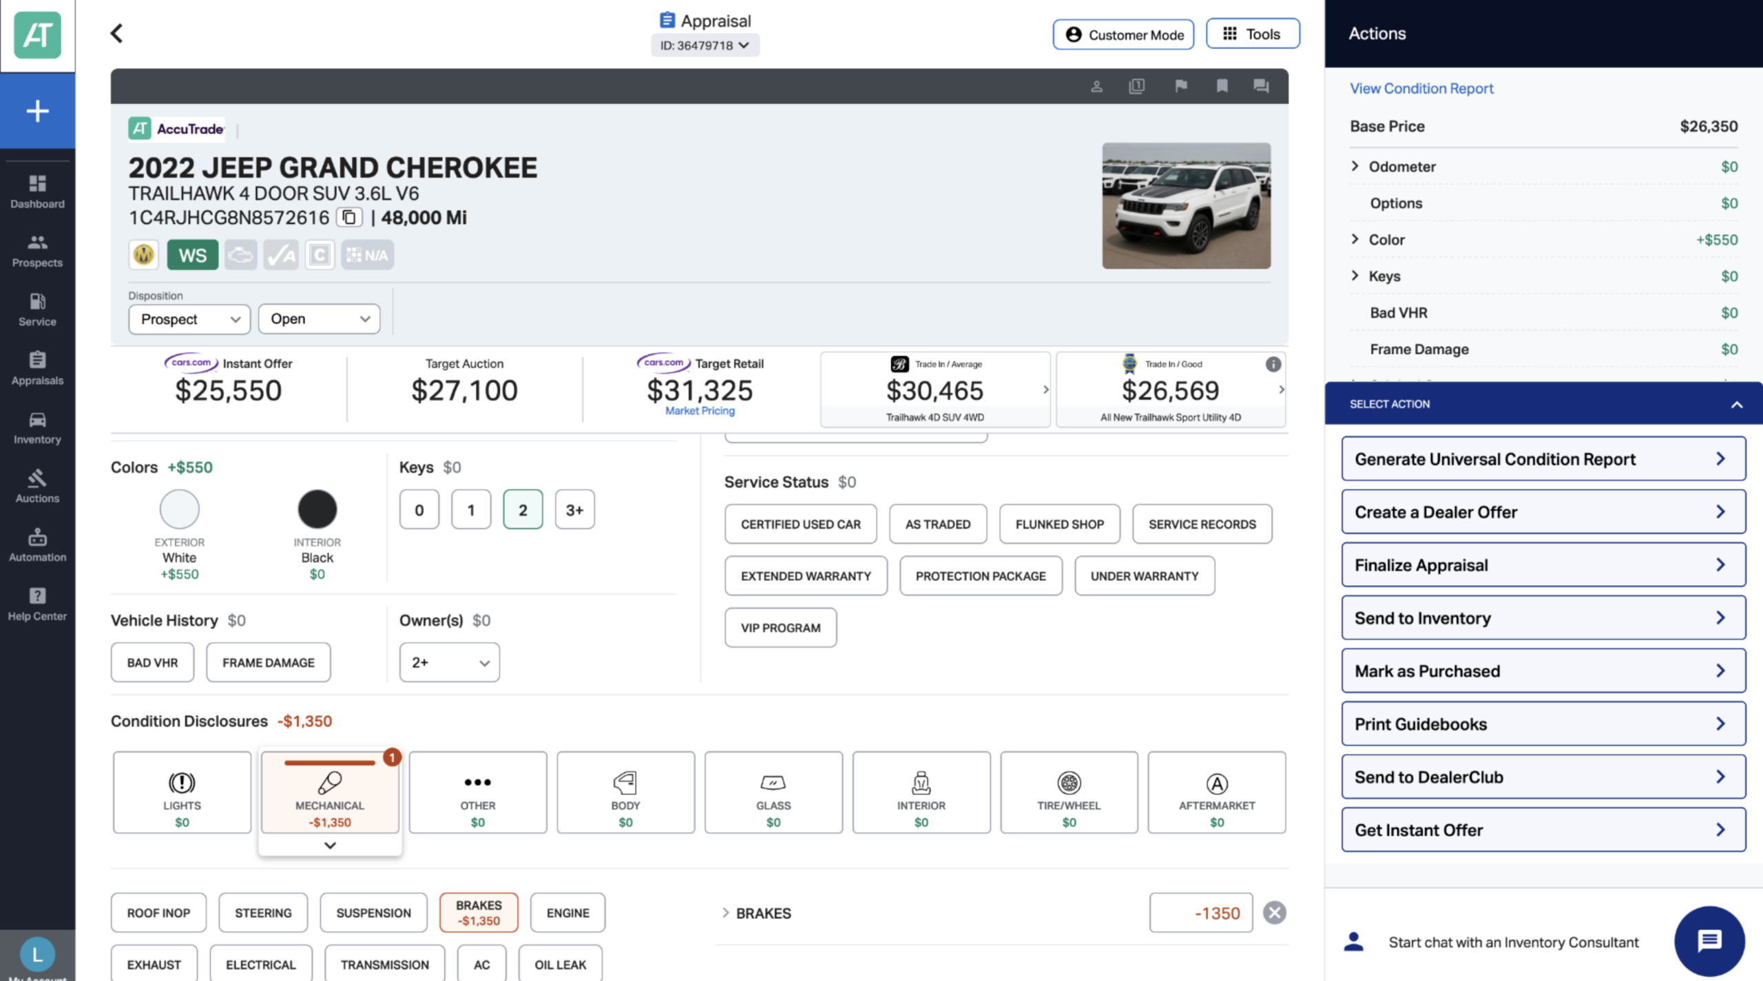The width and height of the screenshot is (1763, 981).
Task: Open View Condition Report link
Action: click(1421, 88)
